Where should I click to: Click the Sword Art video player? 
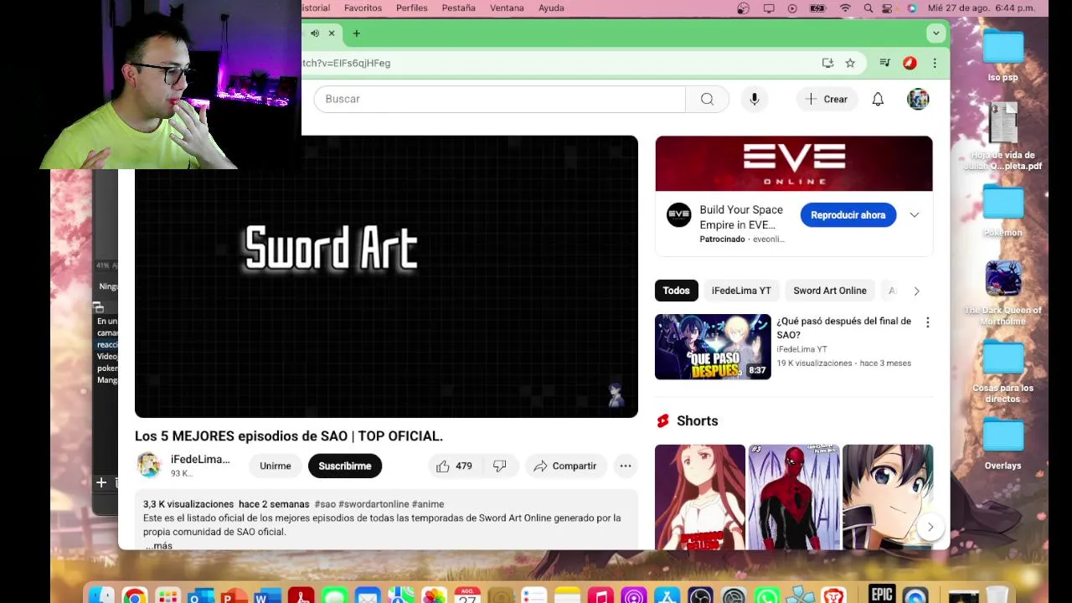coord(386,276)
